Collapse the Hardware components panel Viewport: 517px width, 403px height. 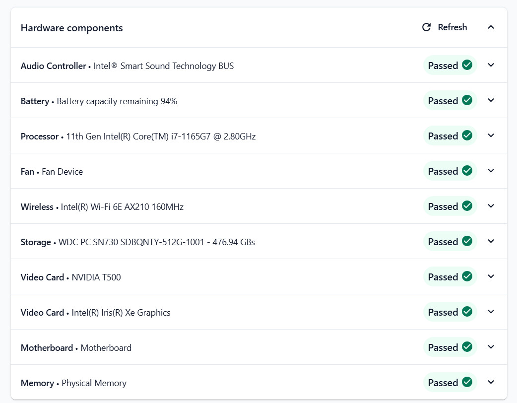coord(491,27)
